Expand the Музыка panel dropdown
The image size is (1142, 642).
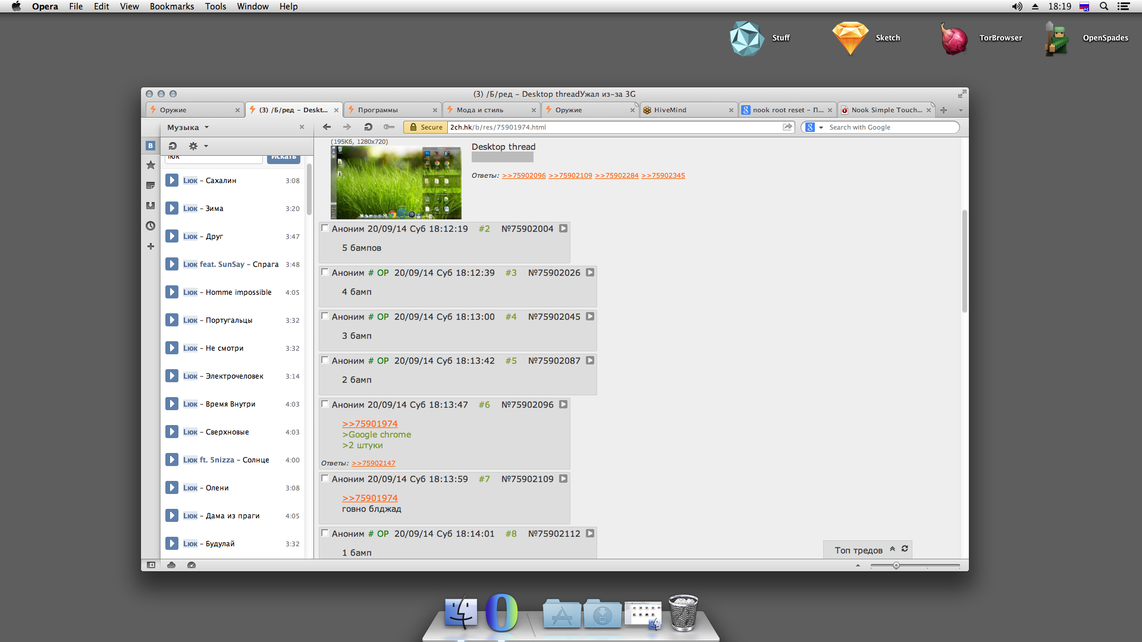(x=206, y=127)
